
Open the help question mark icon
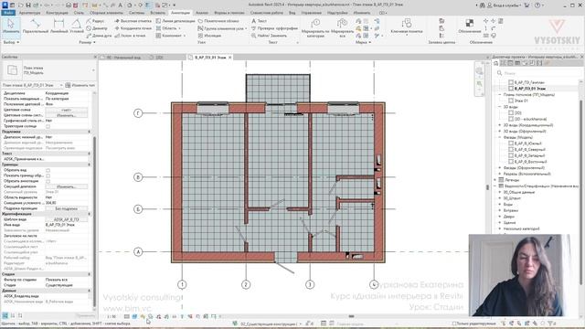pyautogui.click(x=537, y=5)
